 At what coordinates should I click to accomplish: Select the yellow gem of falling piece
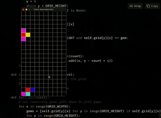tap(28, 35)
